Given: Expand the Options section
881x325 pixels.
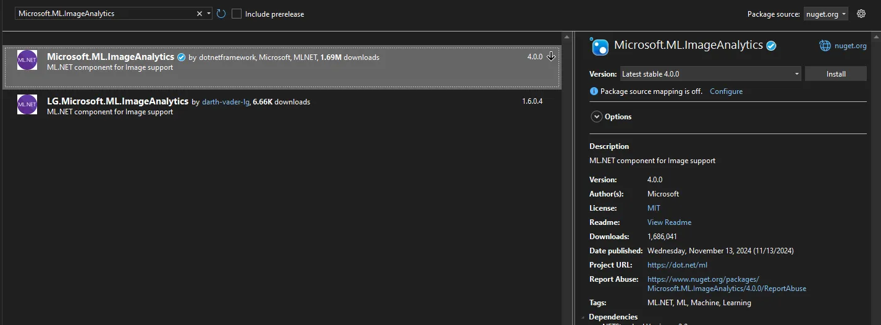Looking at the screenshot, I should click(x=597, y=117).
